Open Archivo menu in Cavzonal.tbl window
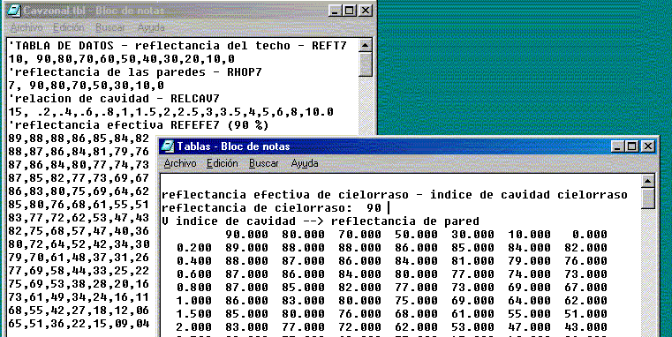672x337 pixels. 26,27
